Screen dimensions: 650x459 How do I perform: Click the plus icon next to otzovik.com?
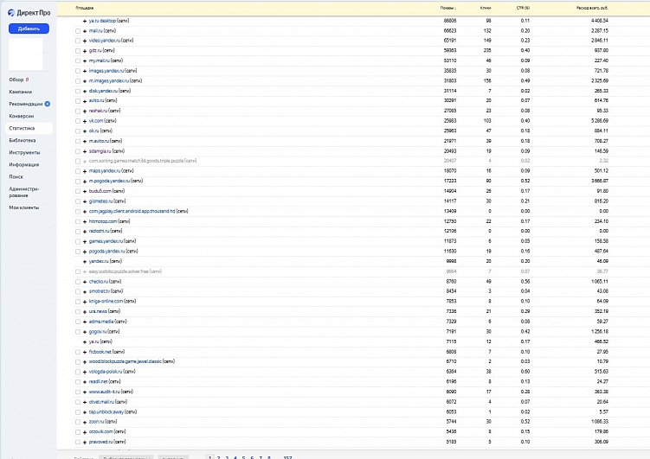(x=85, y=431)
